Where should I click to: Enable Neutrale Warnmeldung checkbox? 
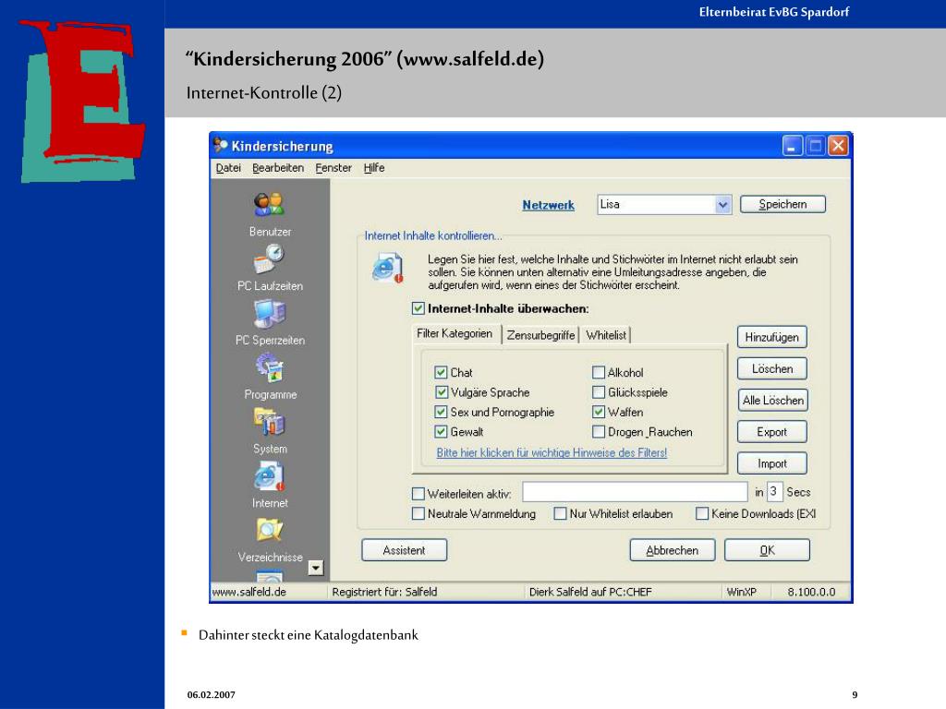tap(418, 513)
